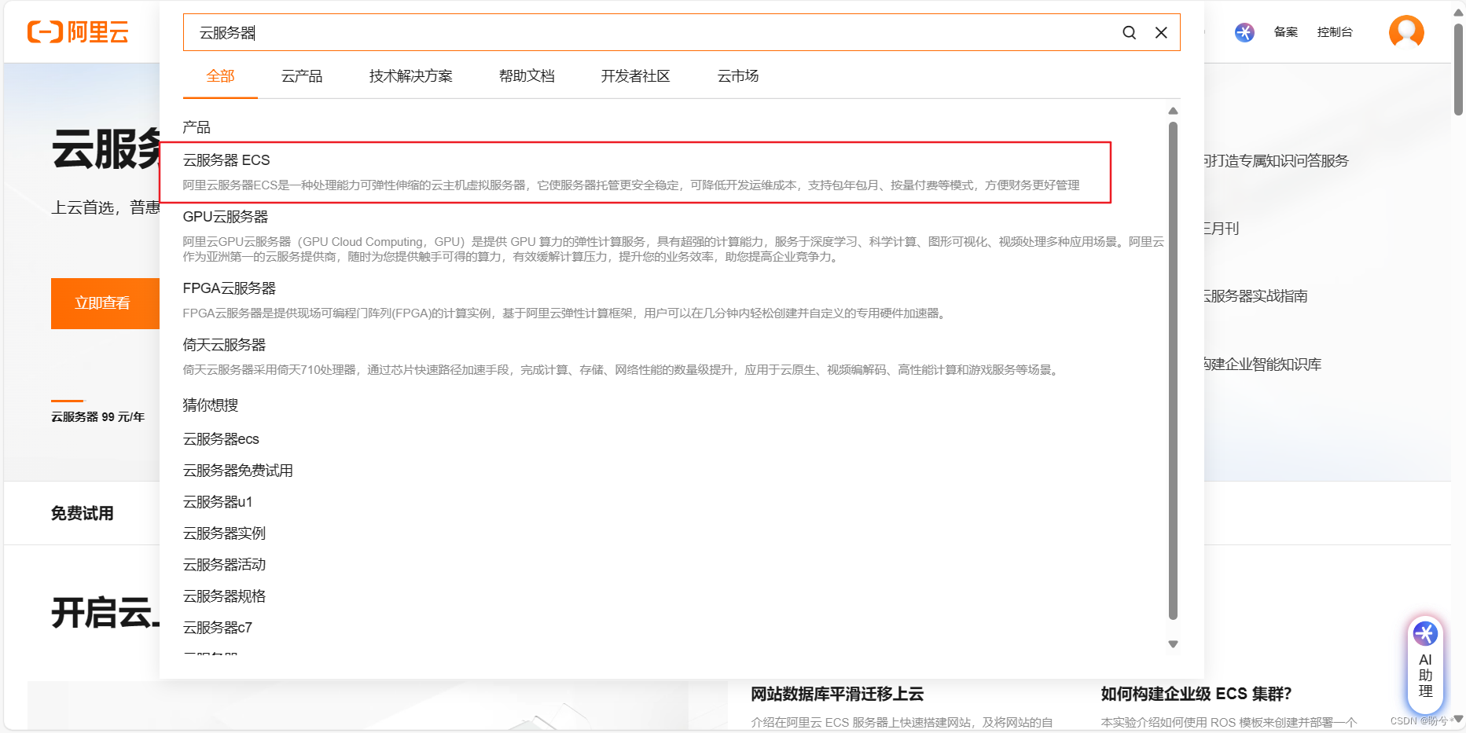This screenshot has width=1466, height=733.
Task: Switch to the 云市场 tab
Action: pyautogui.click(x=738, y=76)
